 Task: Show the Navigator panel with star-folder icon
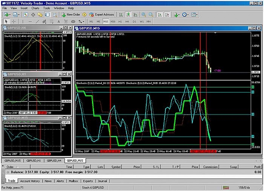[x=40, y=15]
